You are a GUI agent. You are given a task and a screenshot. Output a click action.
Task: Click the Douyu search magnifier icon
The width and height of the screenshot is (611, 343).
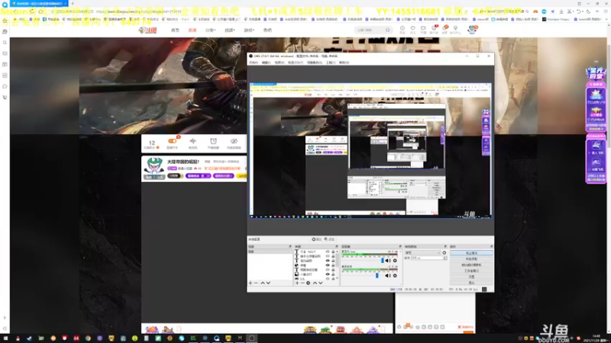coord(388,30)
